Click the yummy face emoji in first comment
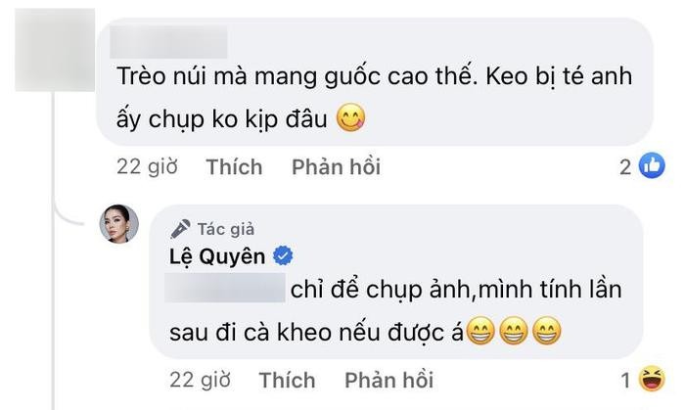The width and height of the screenshot is (685, 410). point(350,121)
